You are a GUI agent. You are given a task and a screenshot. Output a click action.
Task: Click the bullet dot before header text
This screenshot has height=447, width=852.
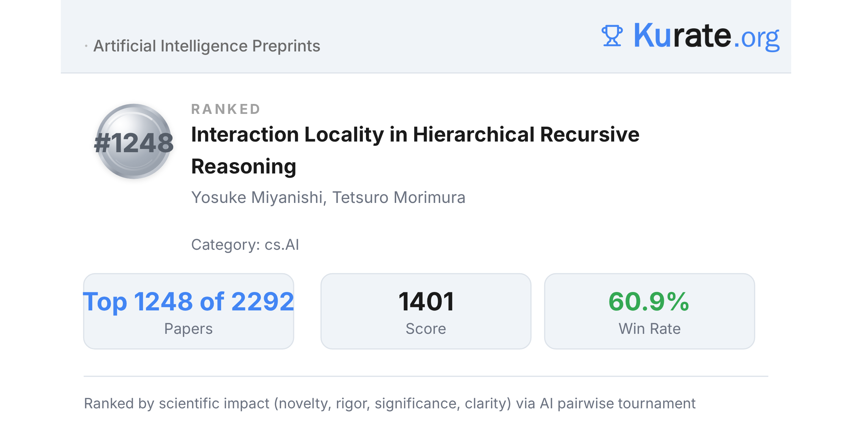[86, 46]
